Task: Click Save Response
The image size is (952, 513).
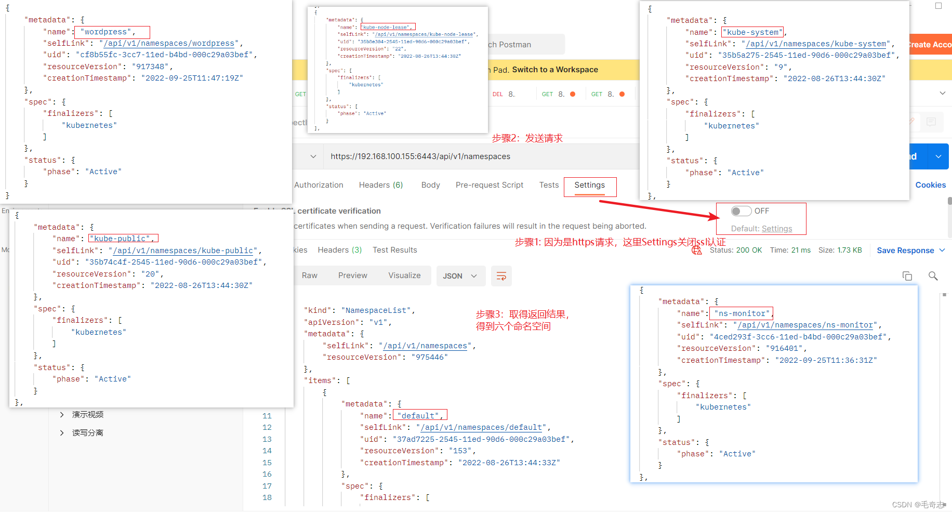Action: [x=905, y=251]
